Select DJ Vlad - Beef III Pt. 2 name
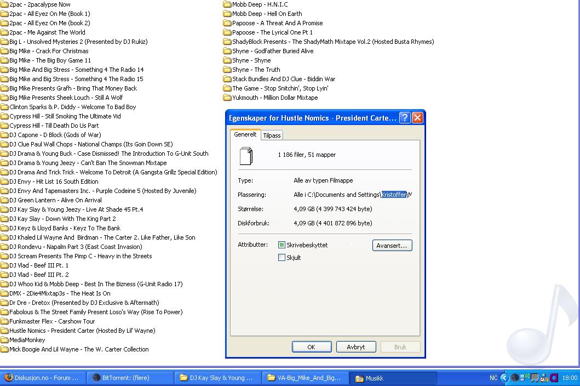 (39, 275)
